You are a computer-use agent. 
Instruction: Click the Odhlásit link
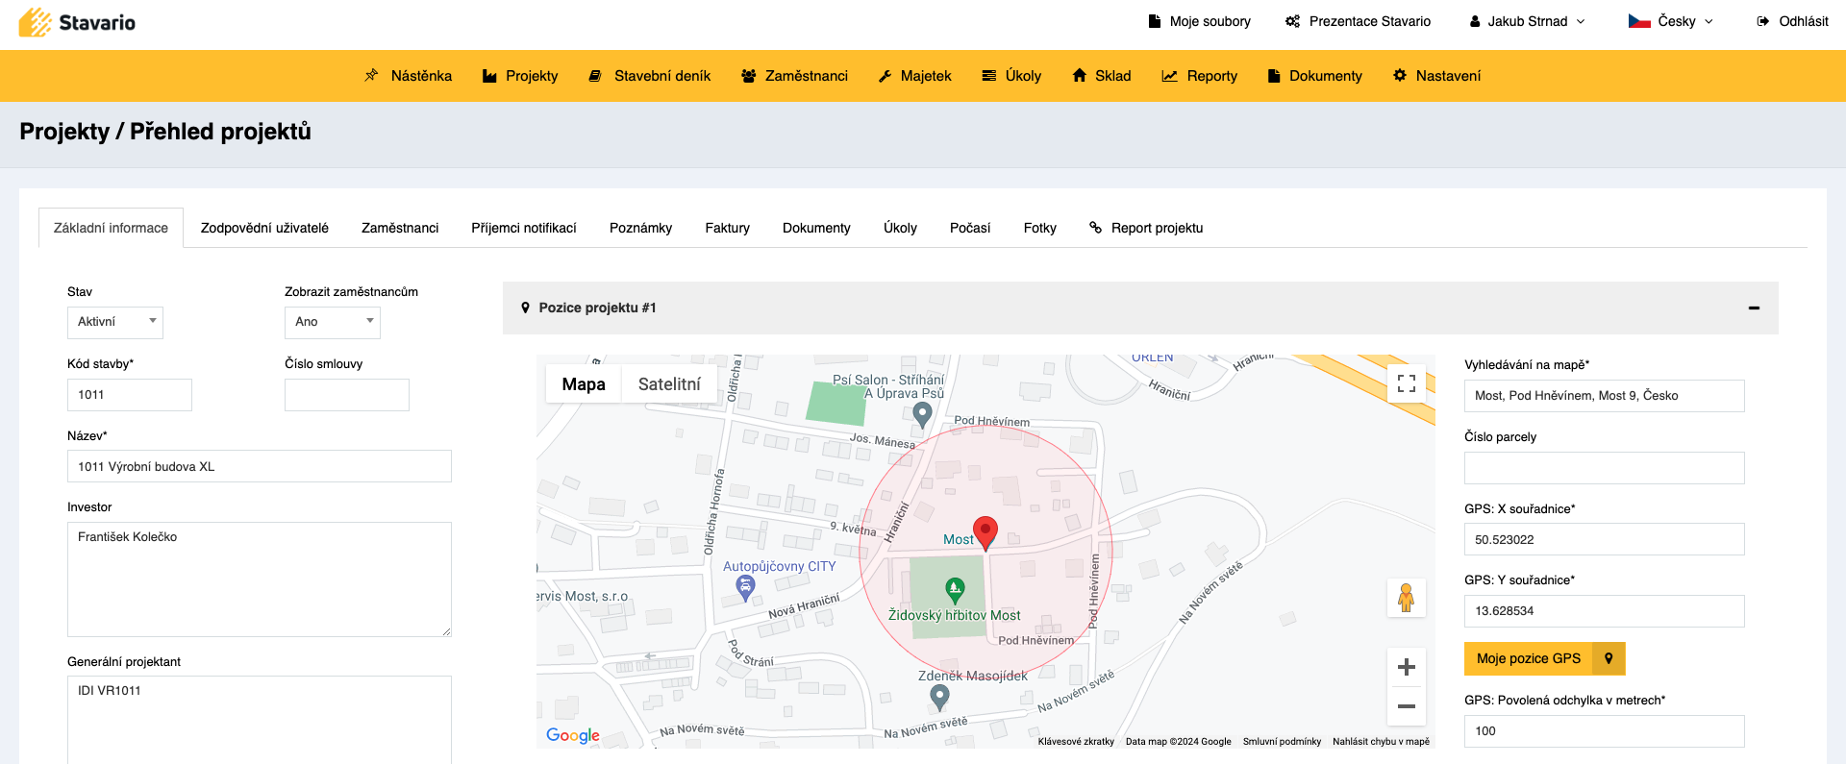(1792, 21)
